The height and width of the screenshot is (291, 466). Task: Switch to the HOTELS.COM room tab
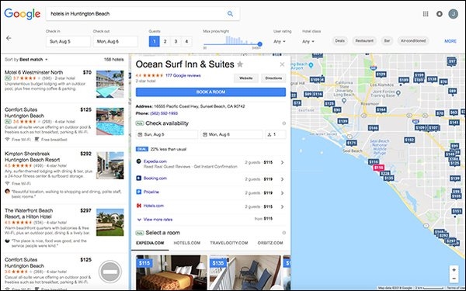[187, 243]
